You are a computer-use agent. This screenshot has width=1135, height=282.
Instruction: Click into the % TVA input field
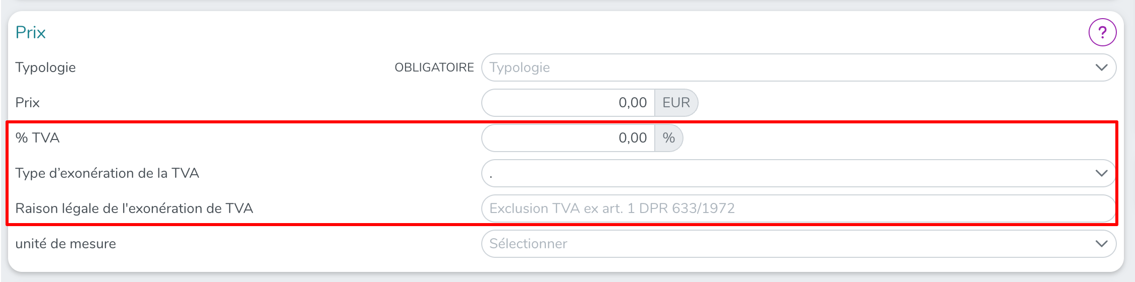pos(569,138)
